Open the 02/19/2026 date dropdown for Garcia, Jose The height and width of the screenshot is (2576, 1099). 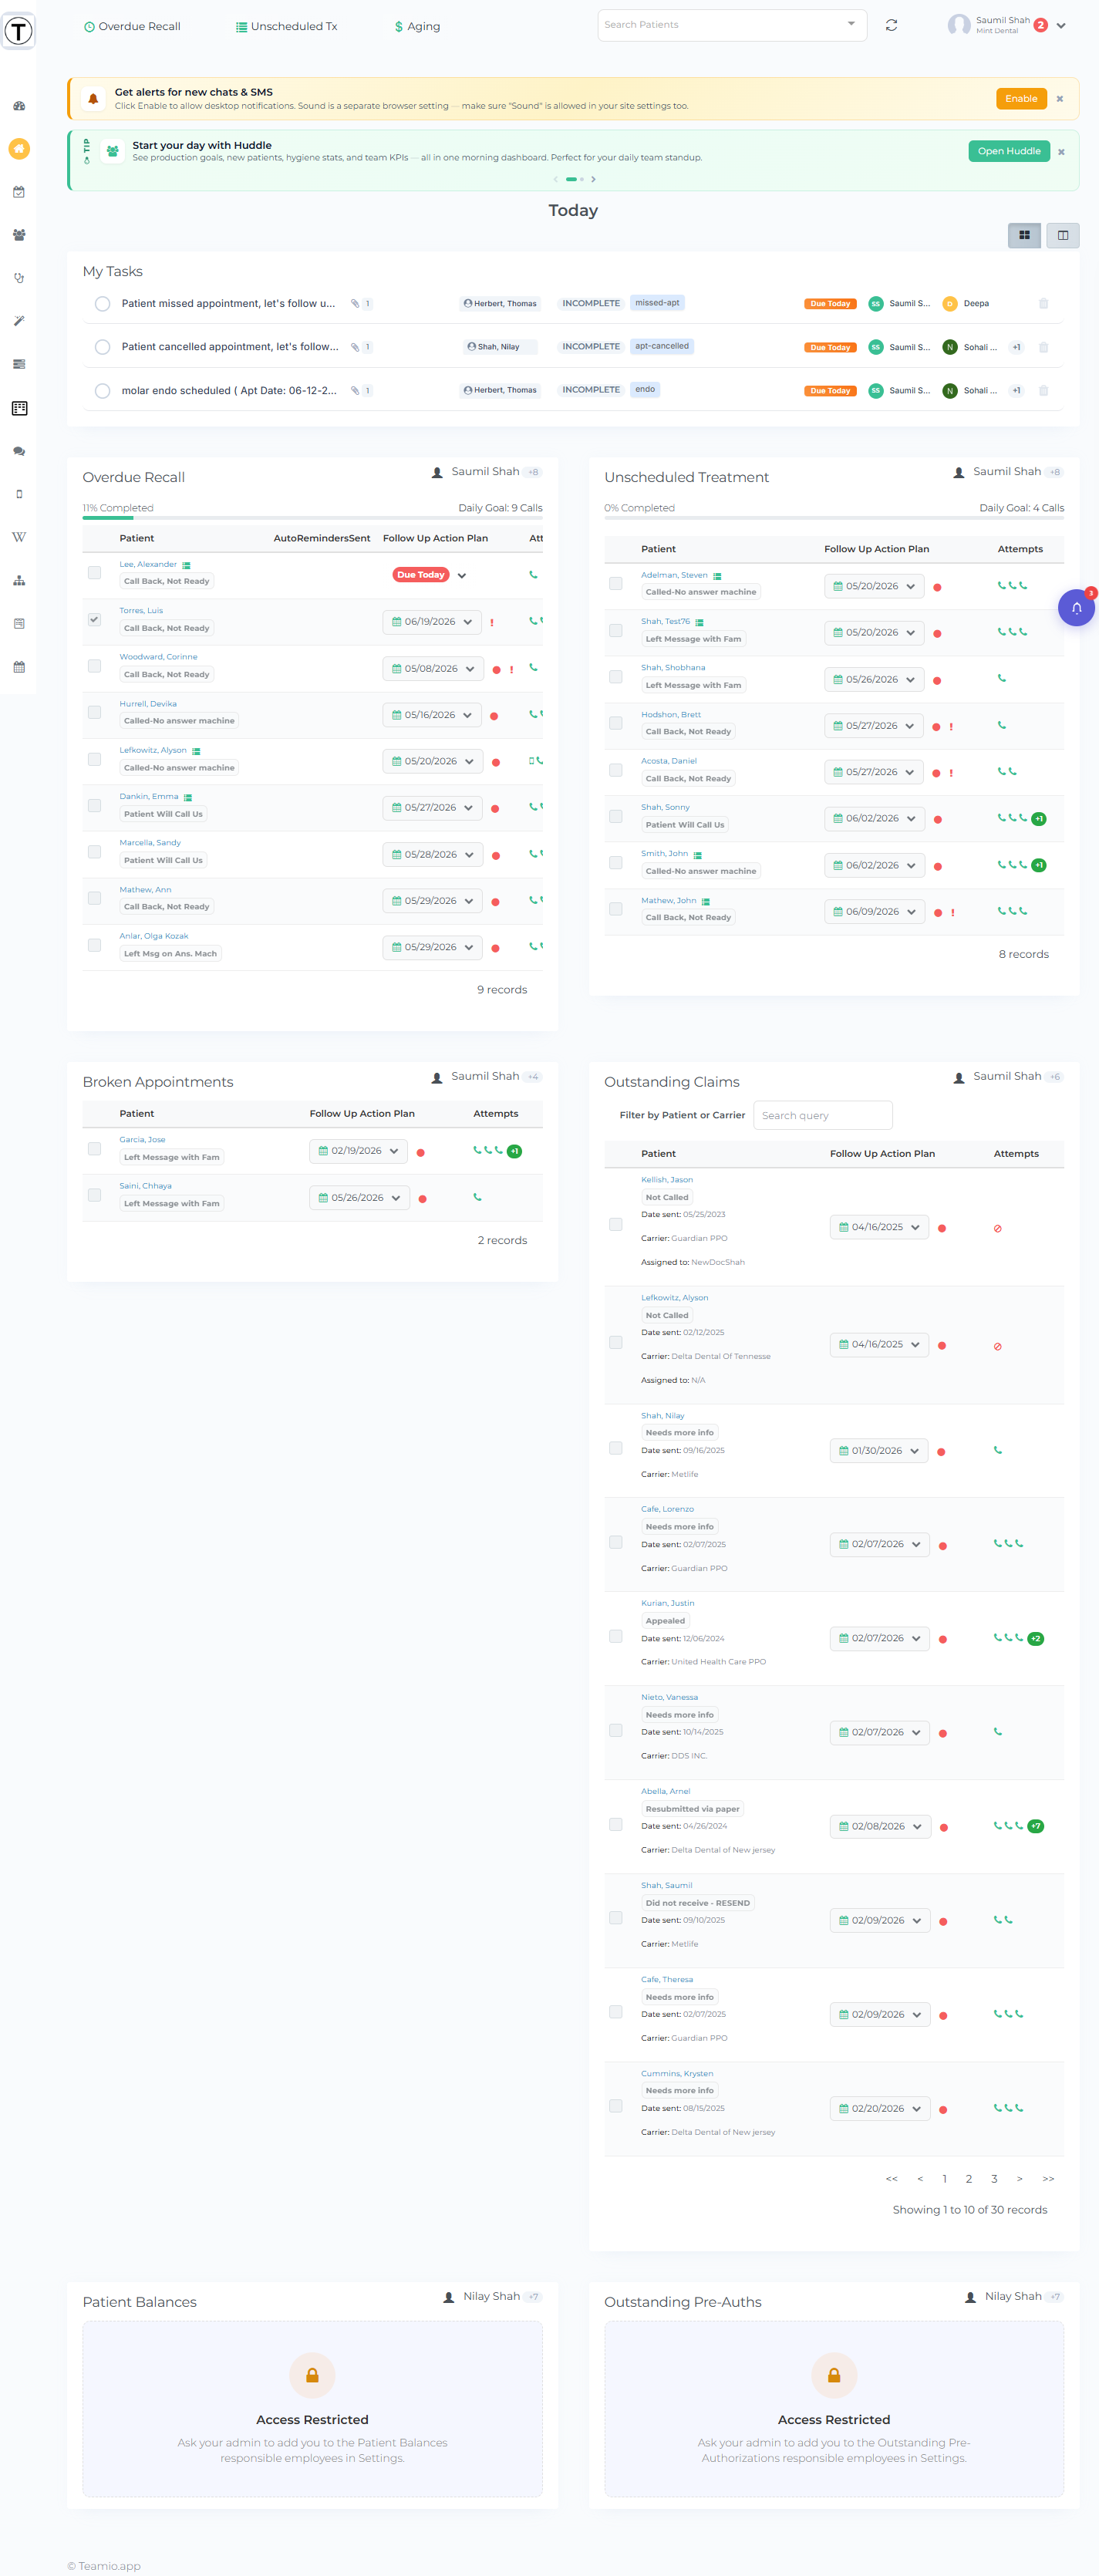point(359,1151)
